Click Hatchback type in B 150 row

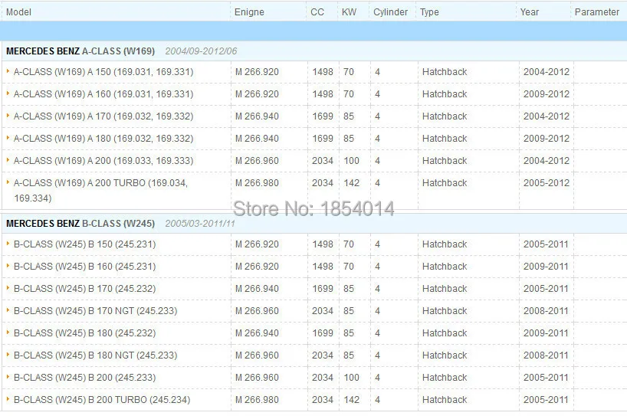coord(445,244)
